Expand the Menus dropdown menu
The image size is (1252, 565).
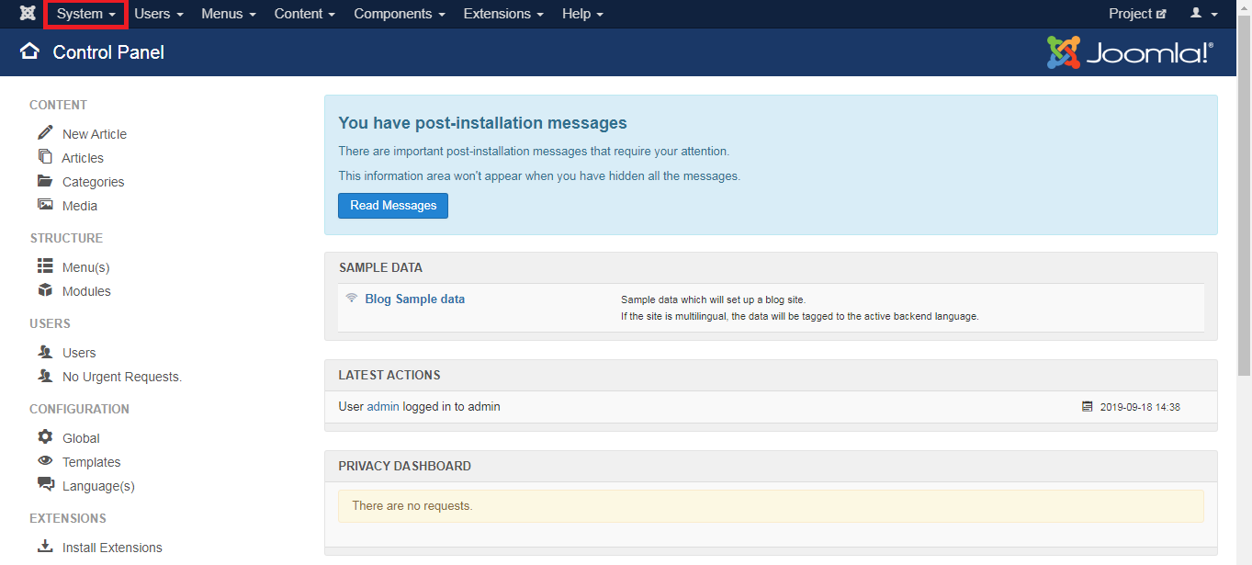pos(229,14)
